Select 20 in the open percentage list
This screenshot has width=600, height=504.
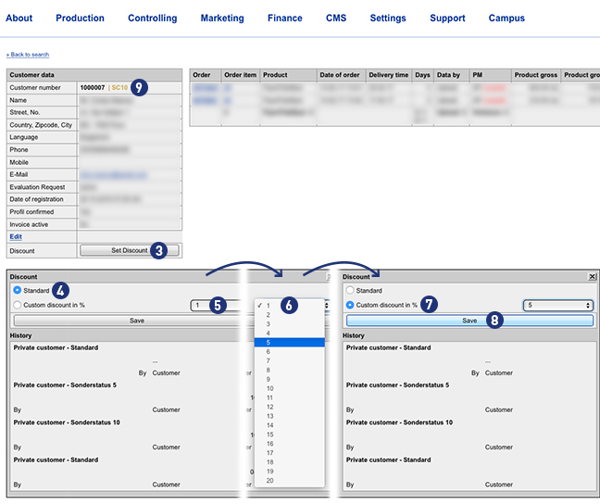pyautogui.click(x=289, y=480)
